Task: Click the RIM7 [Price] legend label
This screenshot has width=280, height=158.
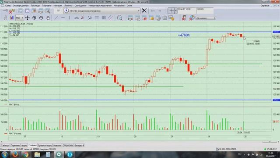Action: click(14, 104)
